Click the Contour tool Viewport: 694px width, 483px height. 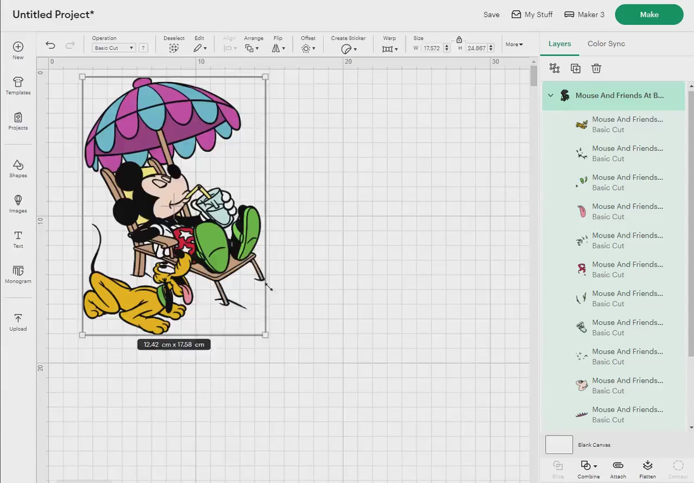678,469
